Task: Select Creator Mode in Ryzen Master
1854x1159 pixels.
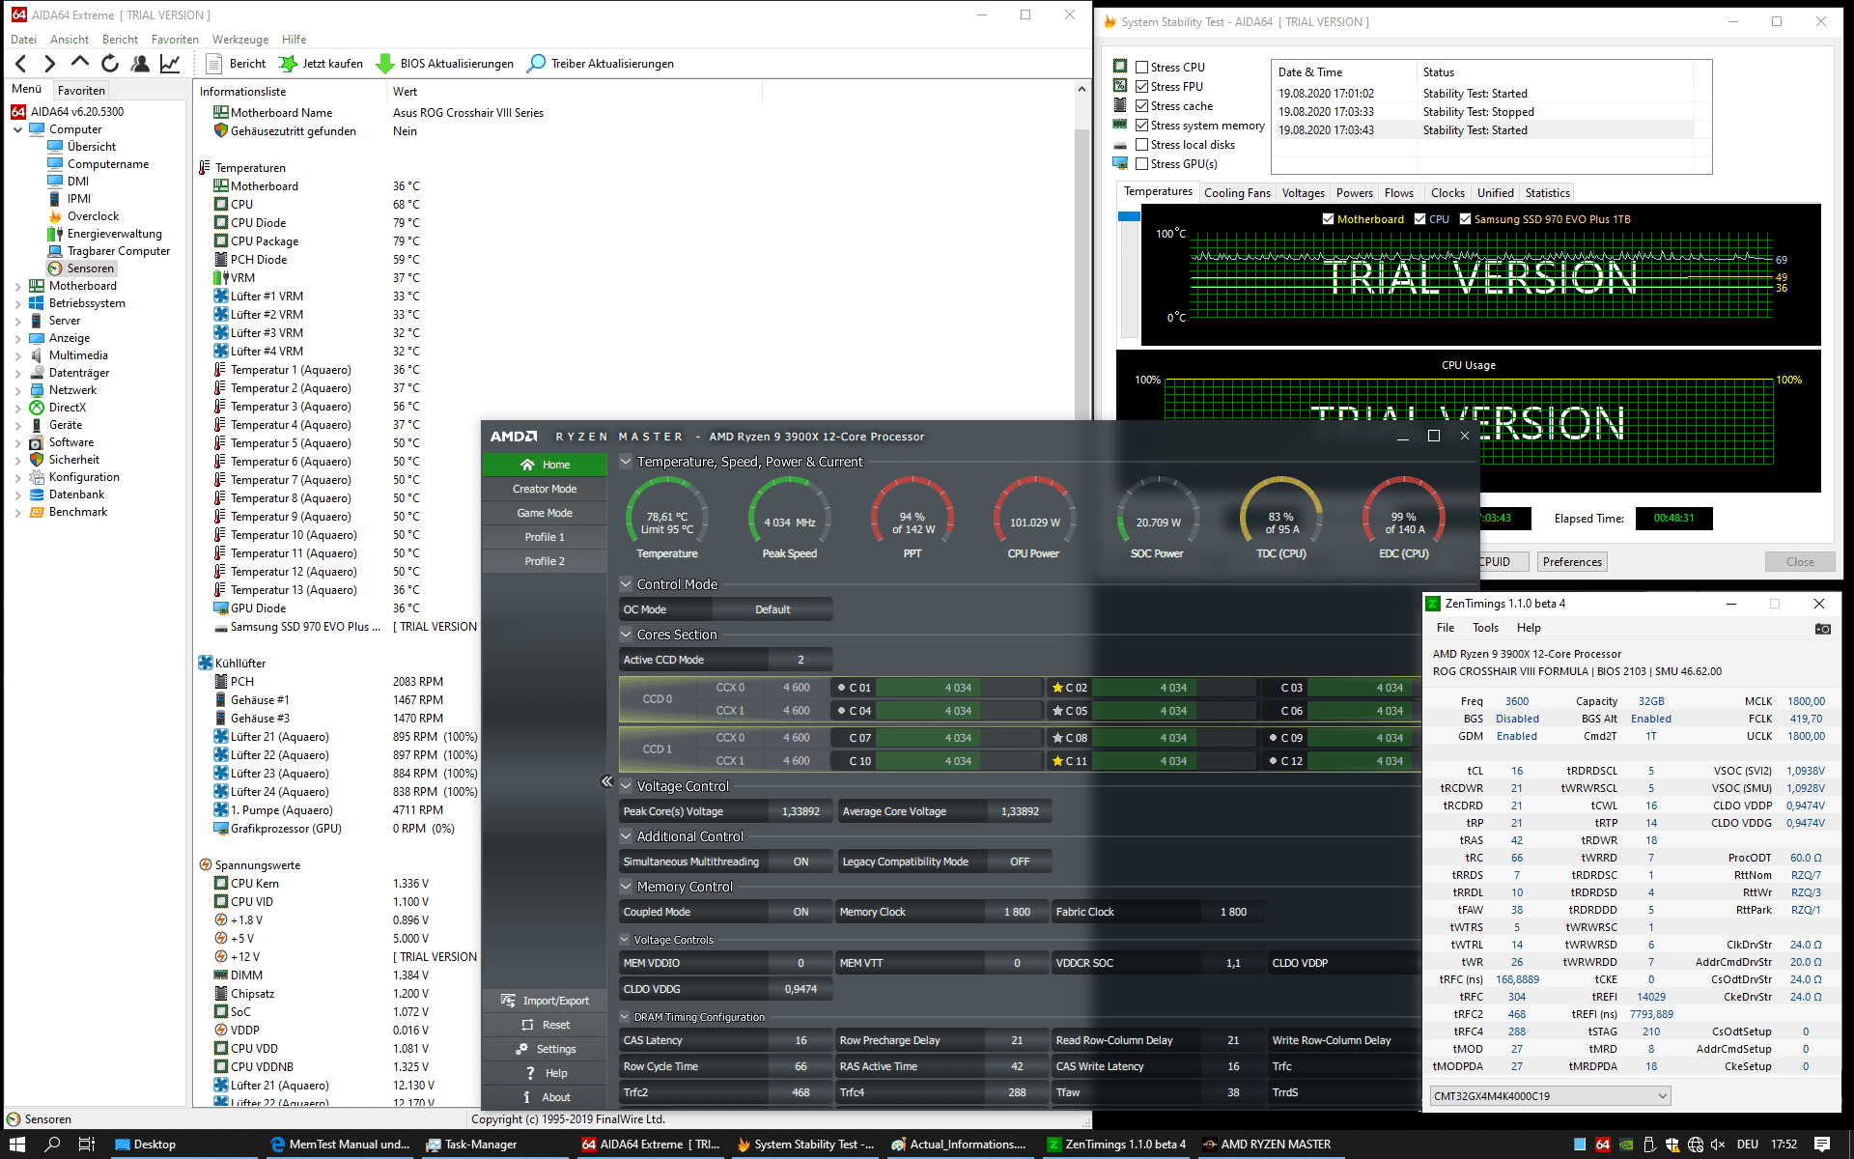Action: pyautogui.click(x=545, y=489)
